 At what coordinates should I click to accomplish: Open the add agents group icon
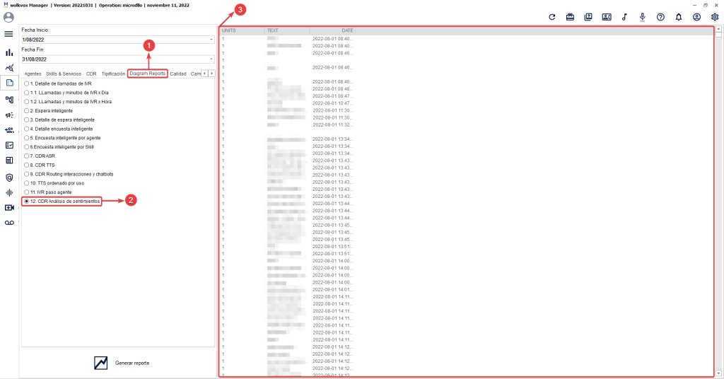(x=9, y=130)
